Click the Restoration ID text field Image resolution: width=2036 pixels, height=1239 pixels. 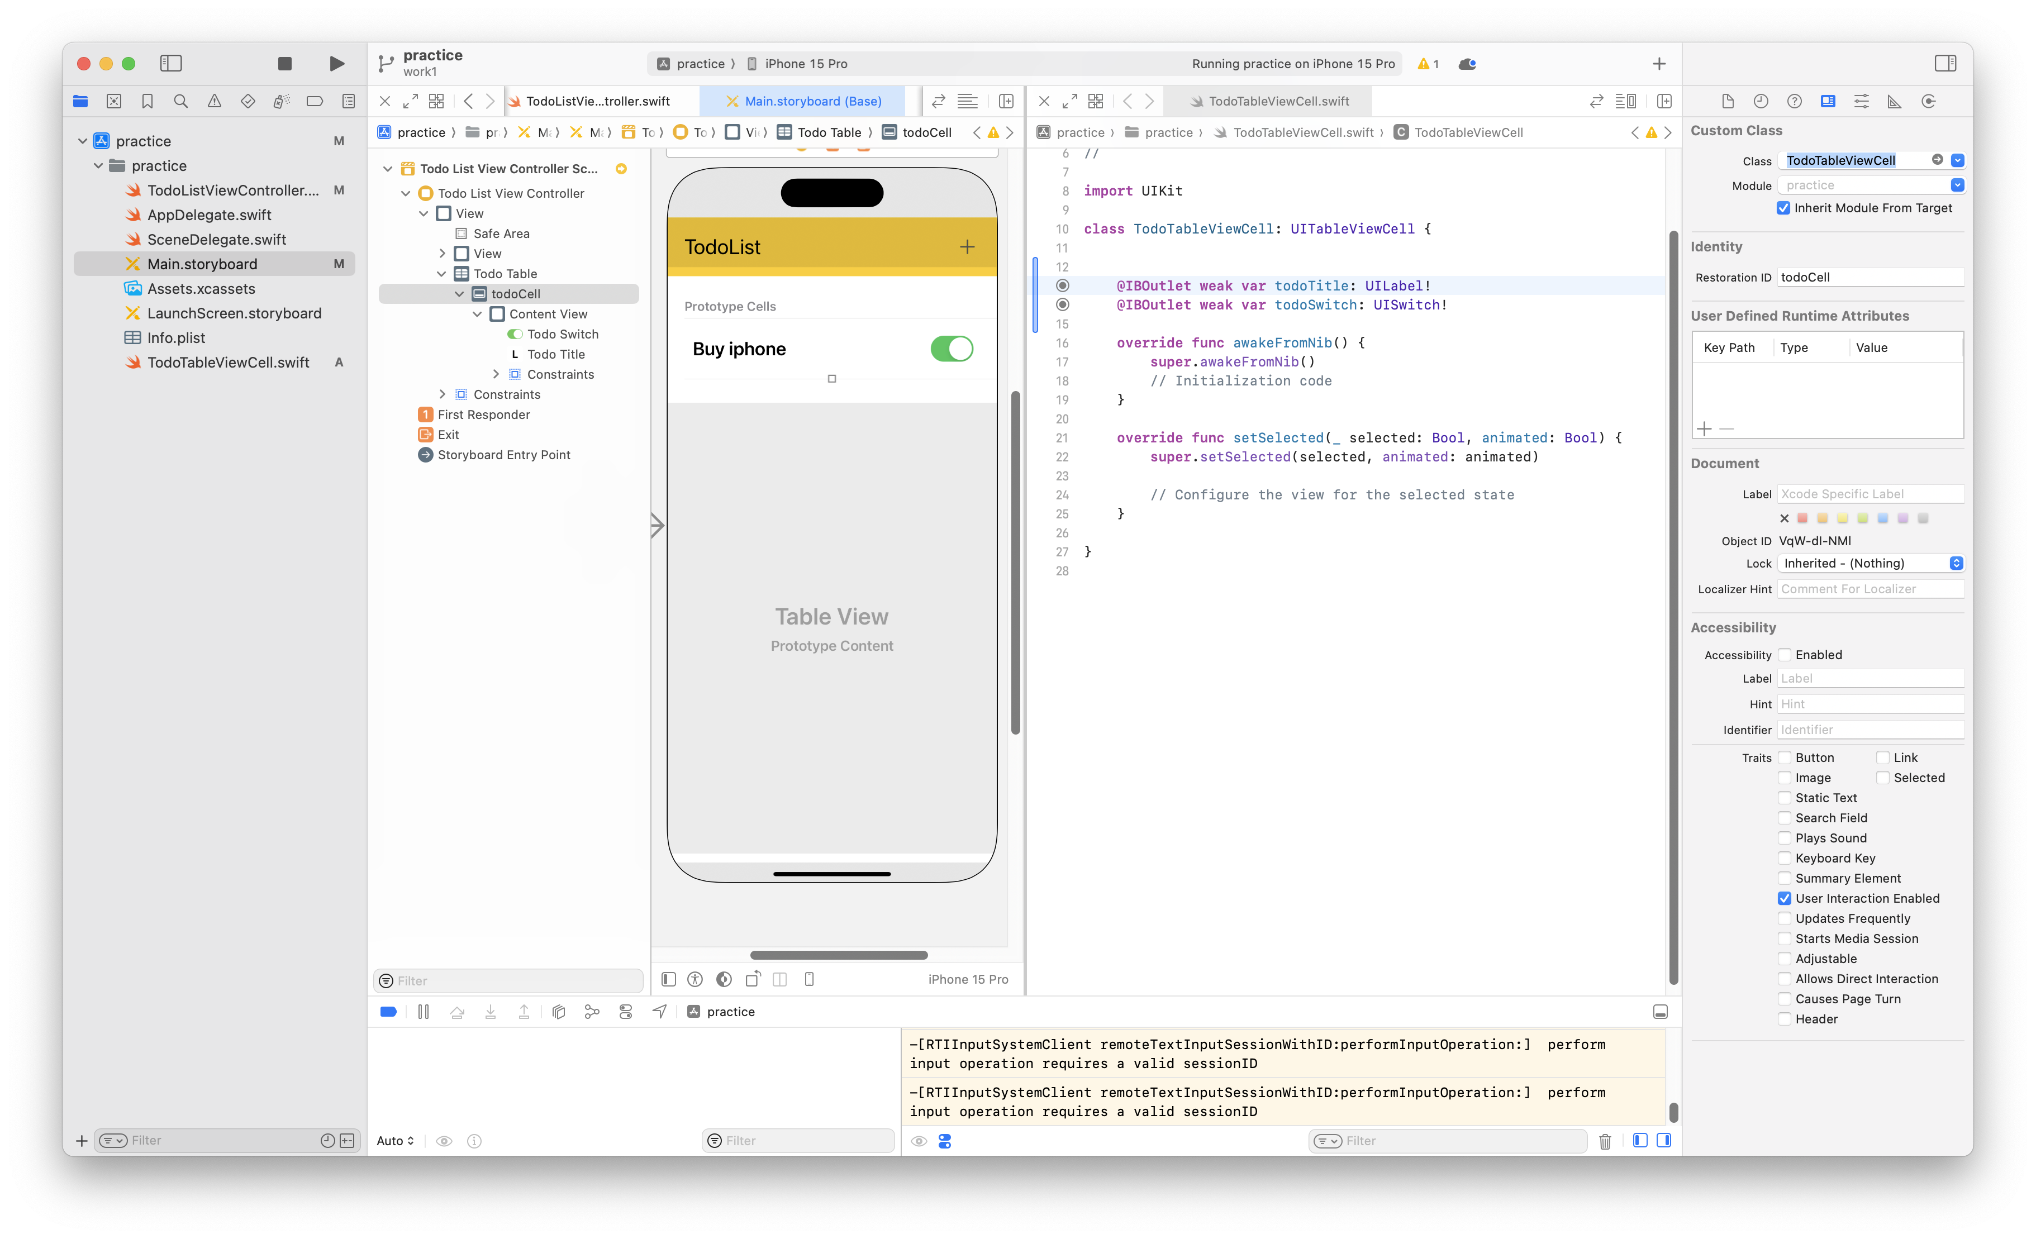point(1869,278)
